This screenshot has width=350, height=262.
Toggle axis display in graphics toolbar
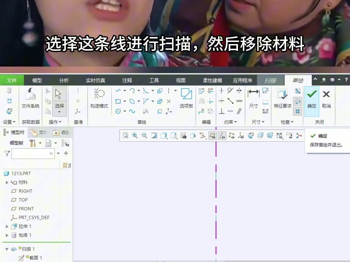pos(223,136)
